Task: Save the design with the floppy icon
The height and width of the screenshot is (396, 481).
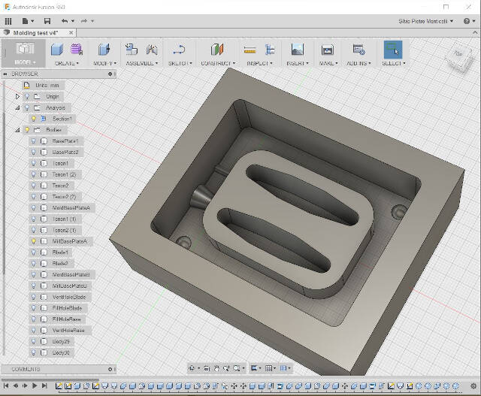Action: pos(47,21)
